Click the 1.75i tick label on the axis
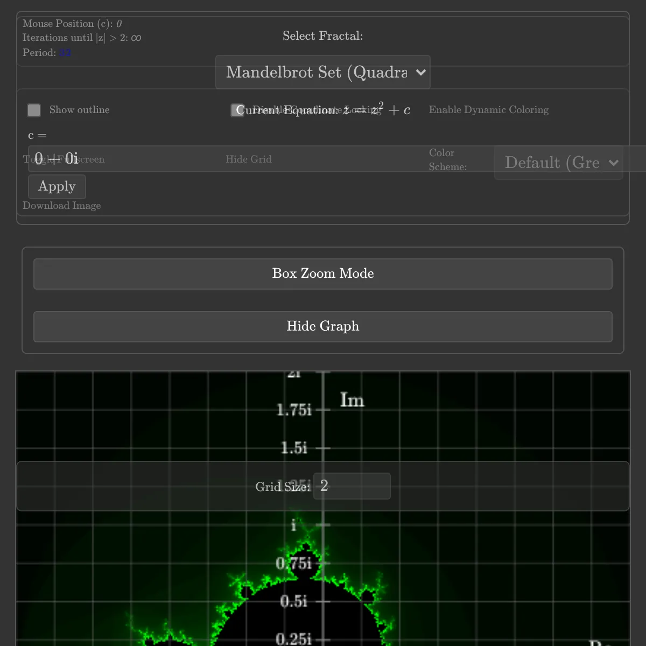Screen dimensions: 646x646 [294, 410]
